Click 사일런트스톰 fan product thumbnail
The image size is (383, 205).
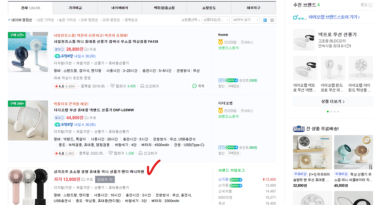pos(28,52)
